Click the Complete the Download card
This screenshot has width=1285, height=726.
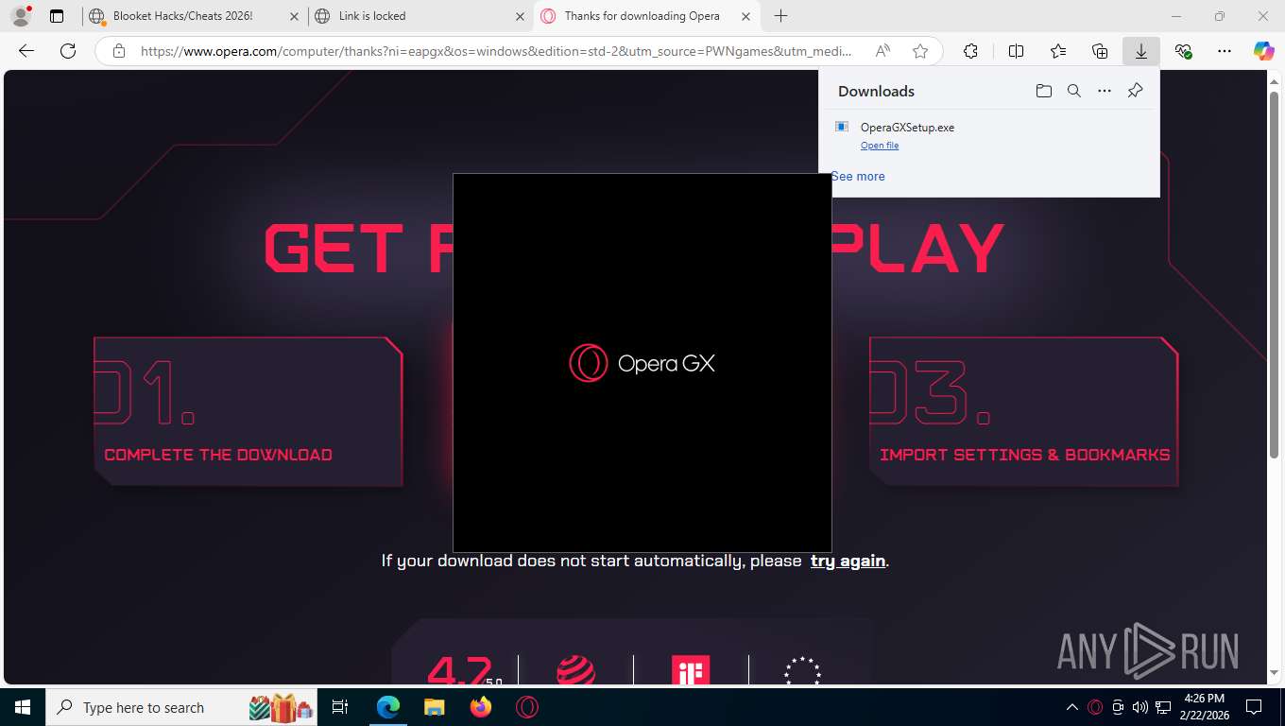click(x=248, y=411)
